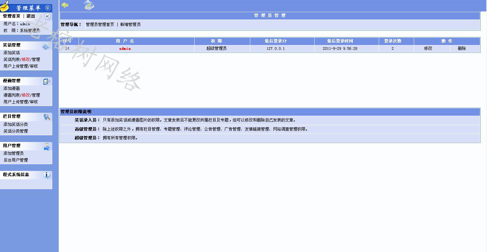The width and height of the screenshot is (487, 252).
Task: Open 用户上传管理/审核 under 漫画管理
Action: (21, 102)
